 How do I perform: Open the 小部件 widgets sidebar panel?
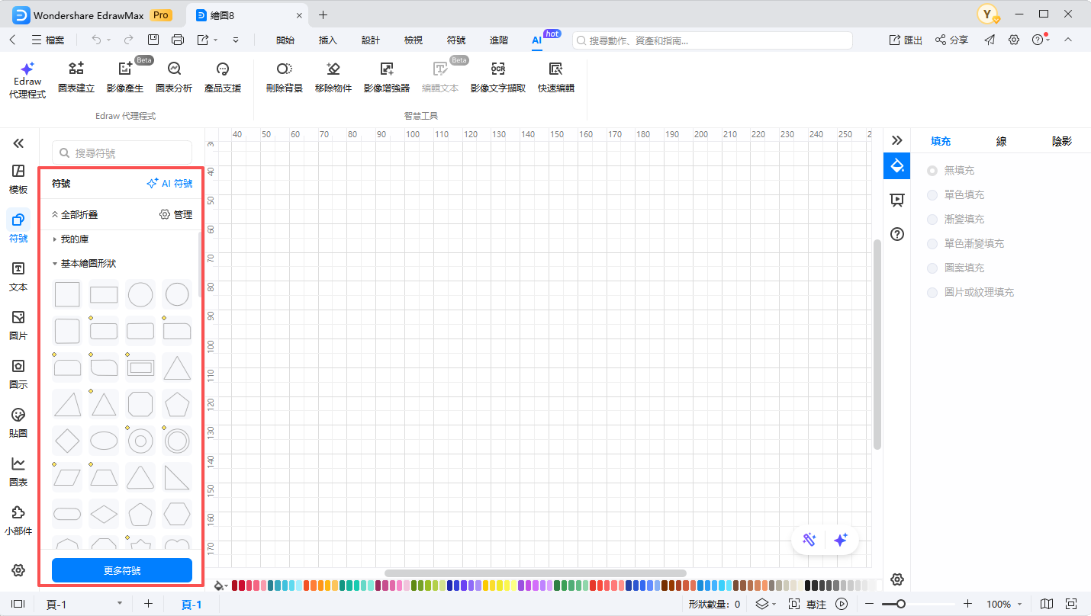[x=18, y=520]
